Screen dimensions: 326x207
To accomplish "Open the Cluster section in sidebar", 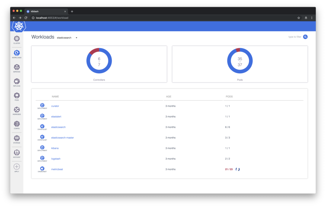I will (17, 39).
